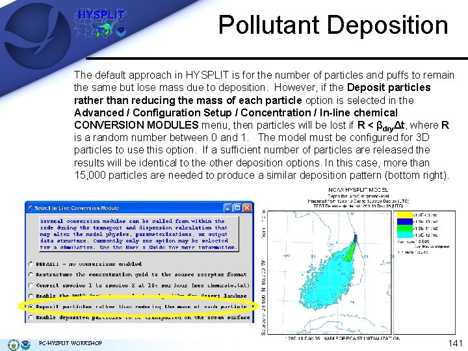
Task: Choose Convert species 1 to species 2 option
Action: click(31, 285)
